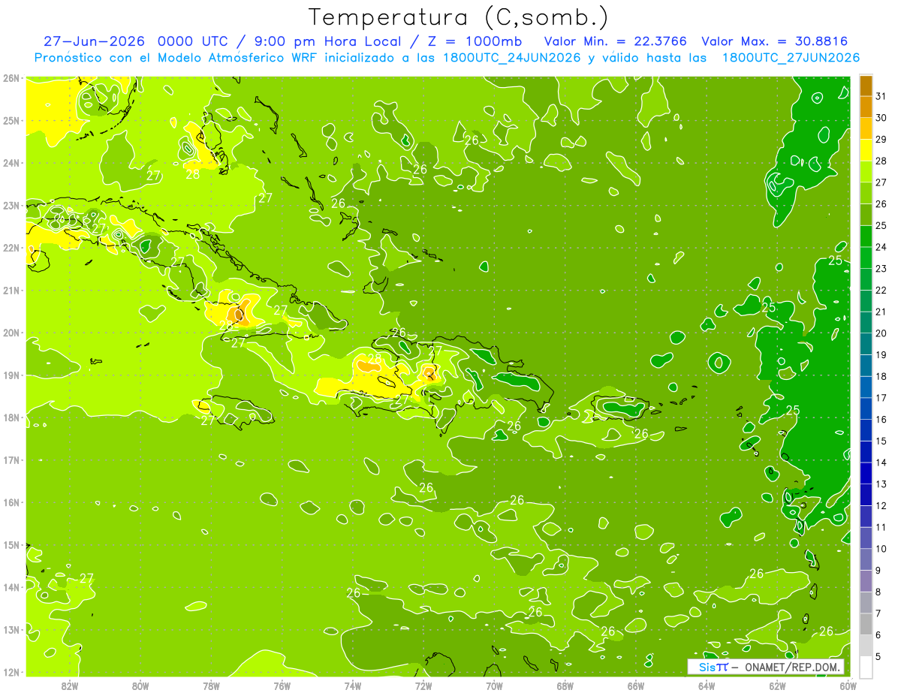Click the contour label 28 near 24N 78W
901x696 pixels.
193,174
